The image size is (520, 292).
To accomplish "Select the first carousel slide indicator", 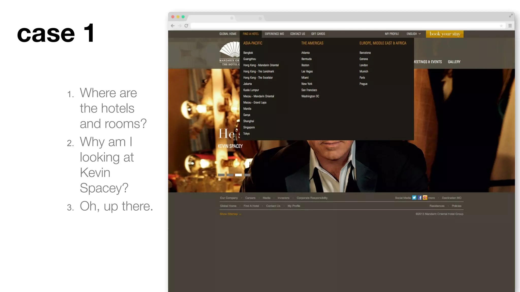I will [221, 175].
